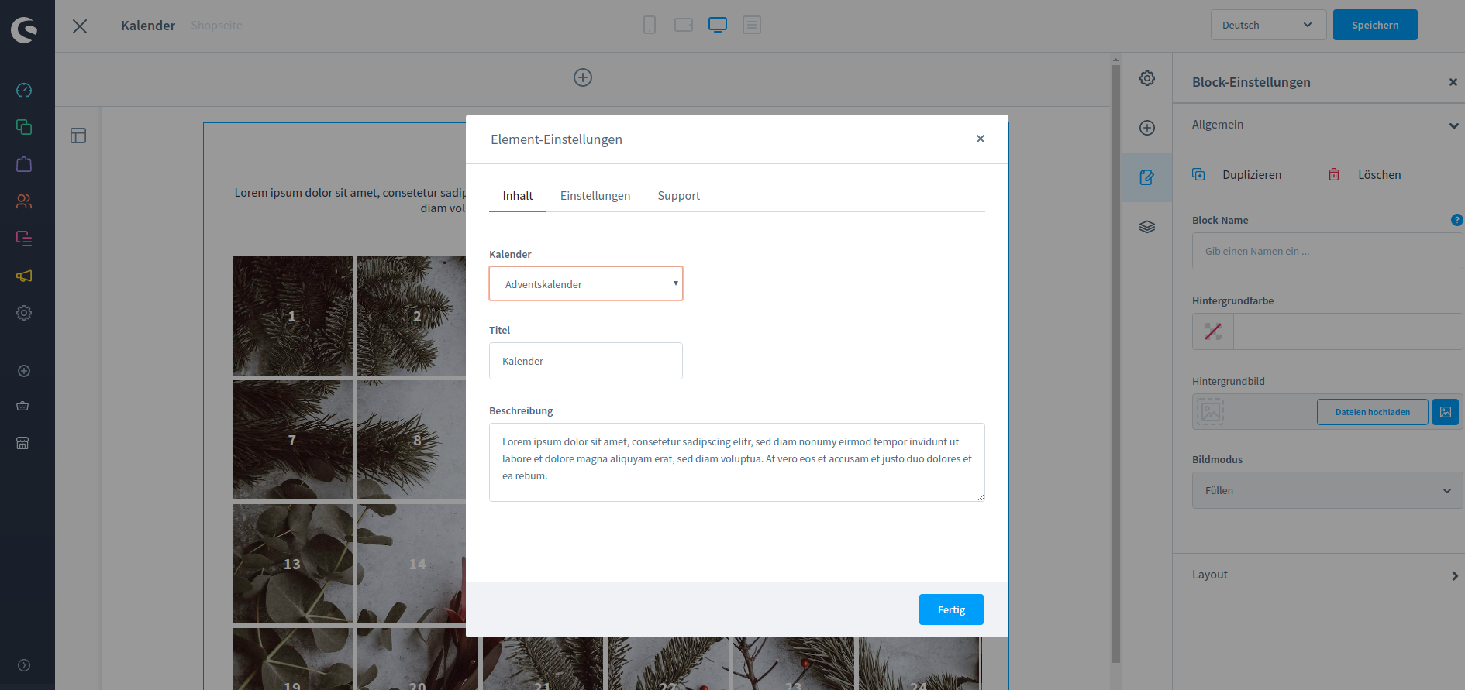The height and width of the screenshot is (690, 1465).
Task: Click the Hintergrundbild image placeholder
Action: click(x=1210, y=411)
